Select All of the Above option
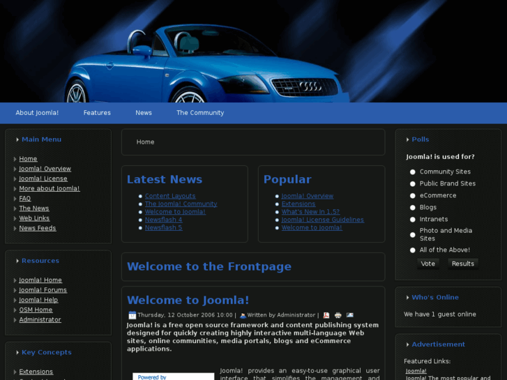This screenshot has width=507, height=380. click(413, 250)
